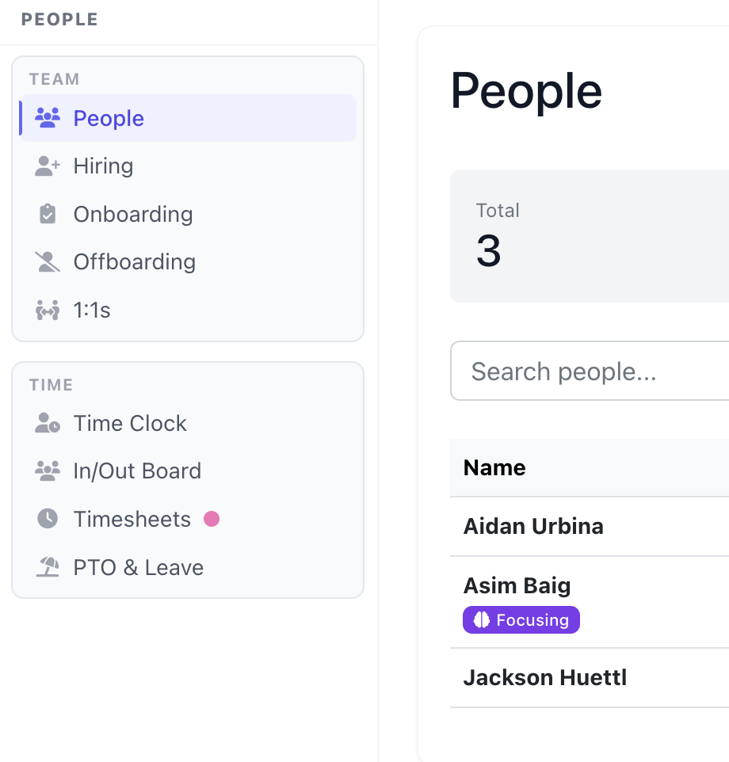Click the PTO & Leave beach umbrella icon
This screenshot has width=729, height=762.
coord(48,567)
